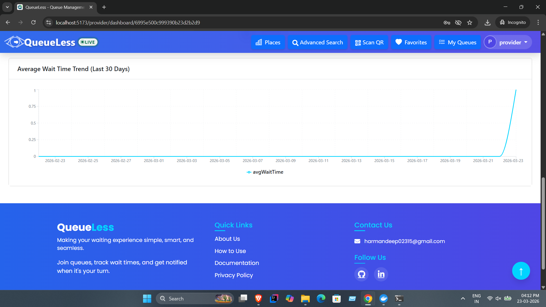Click the scroll-to-top arrow button

[x=521, y=271]
